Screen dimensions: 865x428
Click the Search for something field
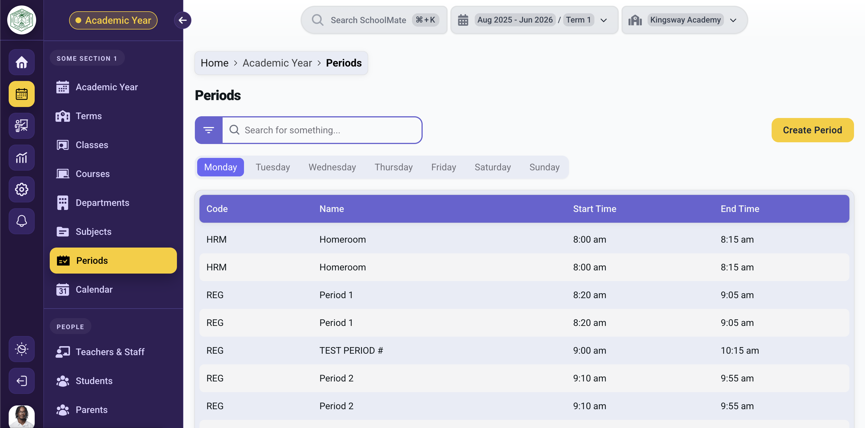[x=322, y=130]
